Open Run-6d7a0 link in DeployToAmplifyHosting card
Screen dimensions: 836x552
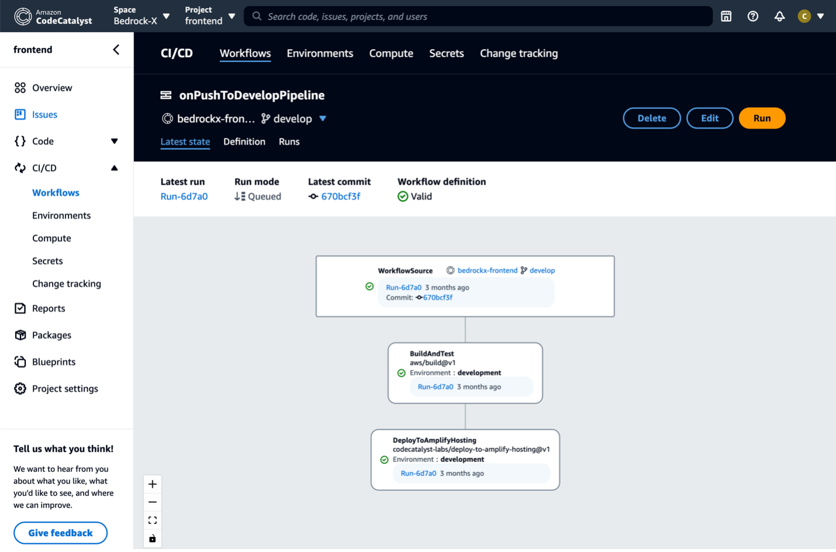(419, 474)
